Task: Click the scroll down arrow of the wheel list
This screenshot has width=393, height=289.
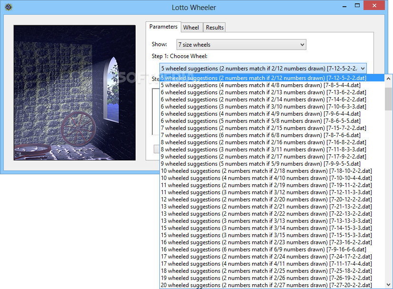Action: coord(389,285)
